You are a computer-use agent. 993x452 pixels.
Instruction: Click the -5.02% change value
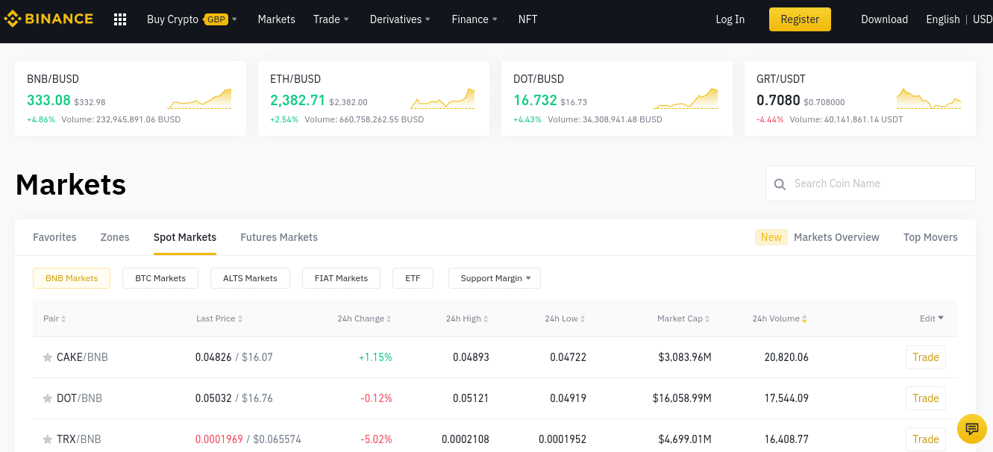tap(376, 439)
